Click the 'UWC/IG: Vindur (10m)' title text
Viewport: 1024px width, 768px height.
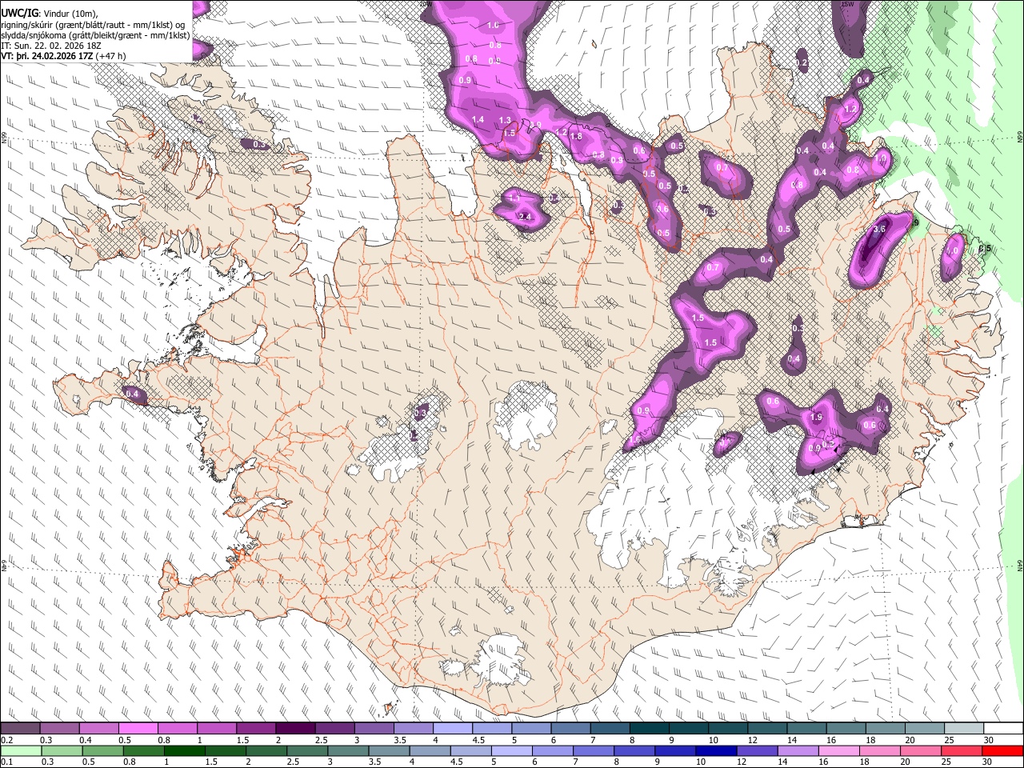tap(50, 13)
